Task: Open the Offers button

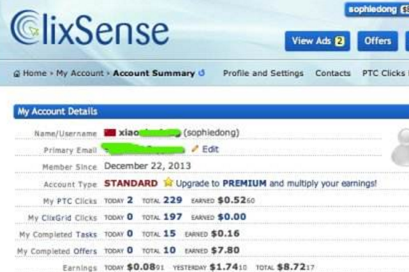Action: point(378,42)
